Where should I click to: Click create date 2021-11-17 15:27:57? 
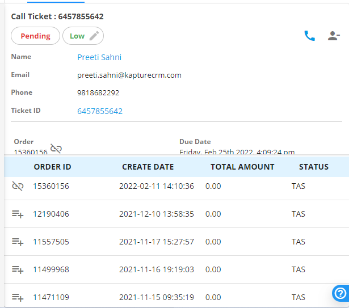pos(157,242)
